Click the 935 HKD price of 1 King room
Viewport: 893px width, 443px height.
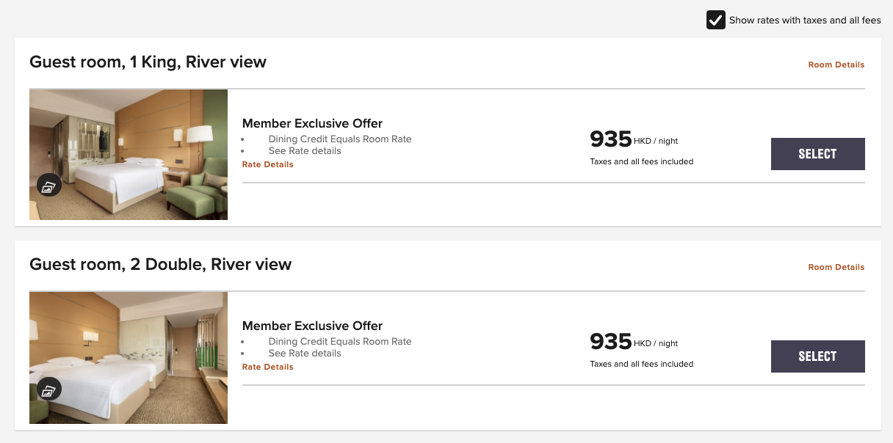click(634, 139)
